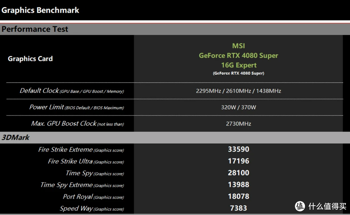Click the Speed Way label
The image size is (350, 215).
[x=92, y=209]
